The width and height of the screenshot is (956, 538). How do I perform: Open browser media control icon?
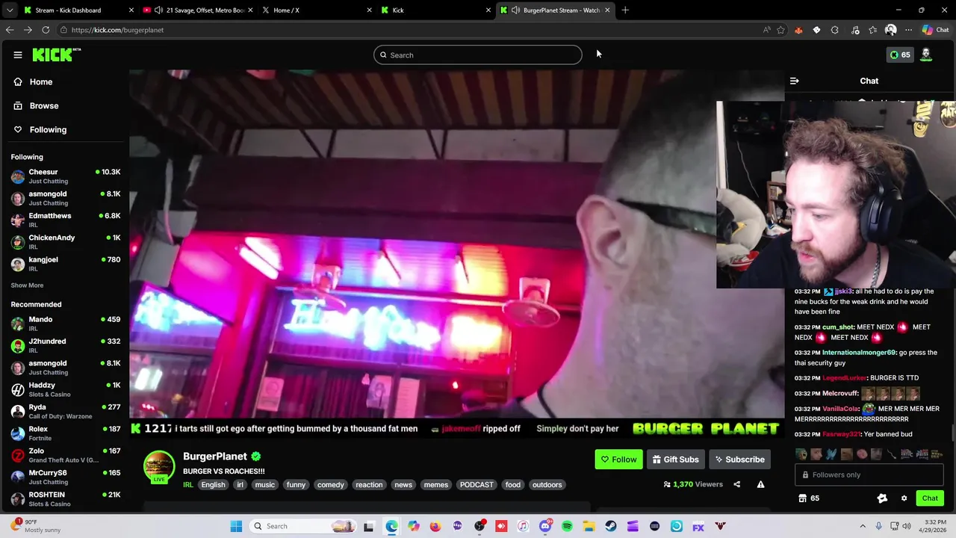[855, 30]
